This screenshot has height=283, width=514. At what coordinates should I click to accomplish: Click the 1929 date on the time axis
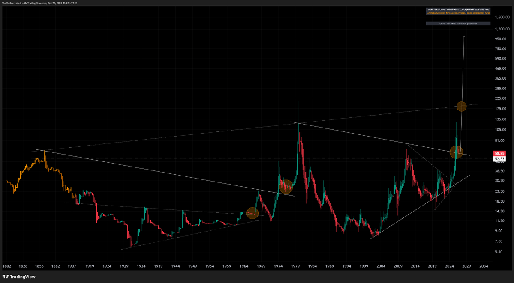pos(124,266)
